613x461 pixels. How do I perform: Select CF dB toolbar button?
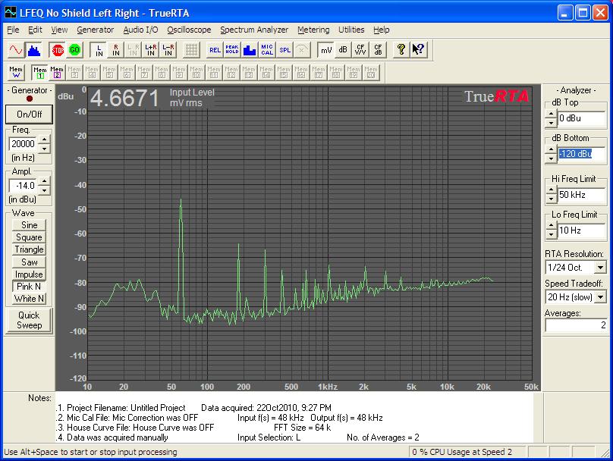pos(378,49)
